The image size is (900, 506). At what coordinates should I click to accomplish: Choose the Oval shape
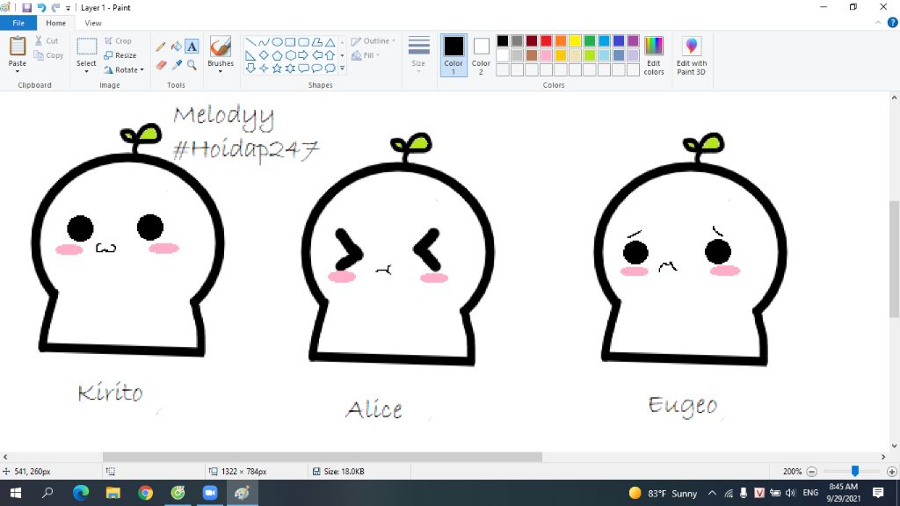(x=277, y=42)
